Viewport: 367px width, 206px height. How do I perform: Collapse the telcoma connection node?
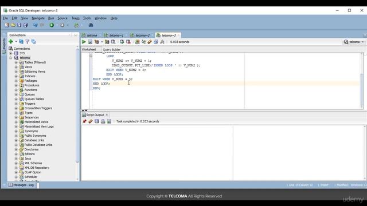tap(11, 58)
